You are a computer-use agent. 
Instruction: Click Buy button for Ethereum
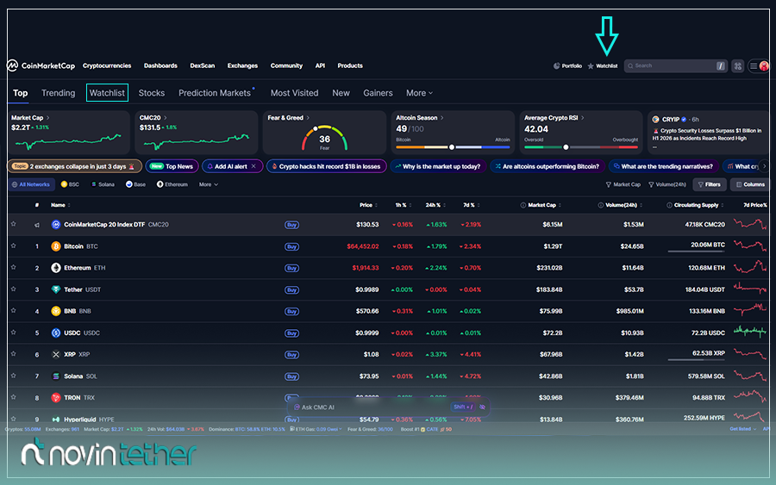(291, 268)
